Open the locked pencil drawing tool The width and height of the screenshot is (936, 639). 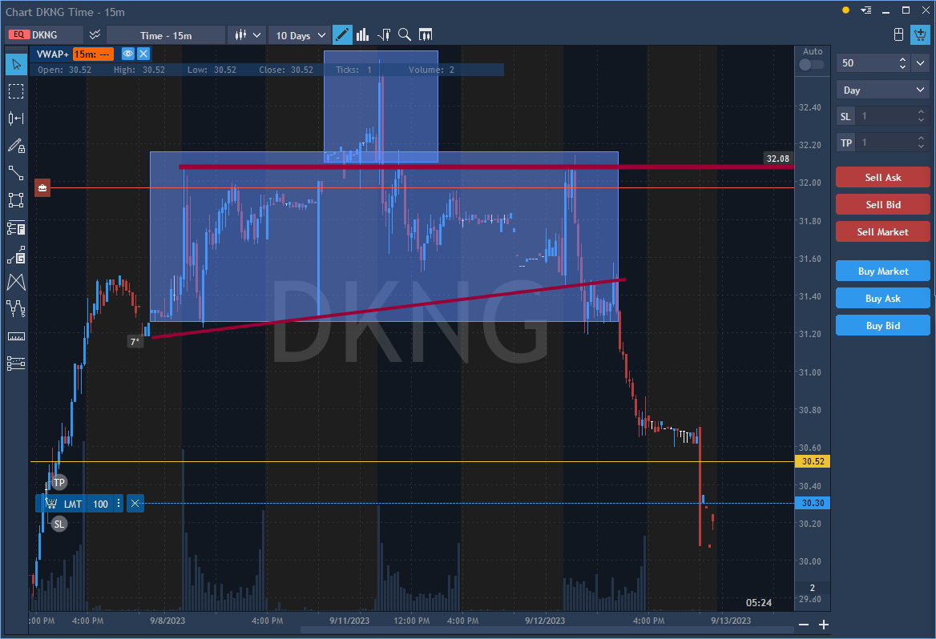pos(16,146)
